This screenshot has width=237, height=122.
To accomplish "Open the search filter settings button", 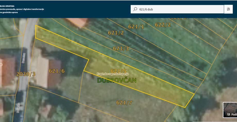I will (x=228, y=9).
